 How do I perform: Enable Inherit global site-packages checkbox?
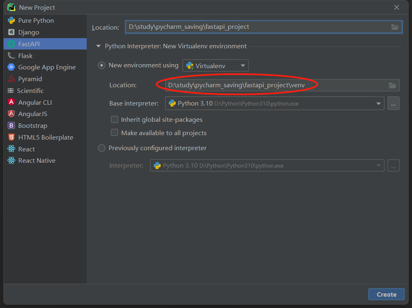click(x=114, y=120)
